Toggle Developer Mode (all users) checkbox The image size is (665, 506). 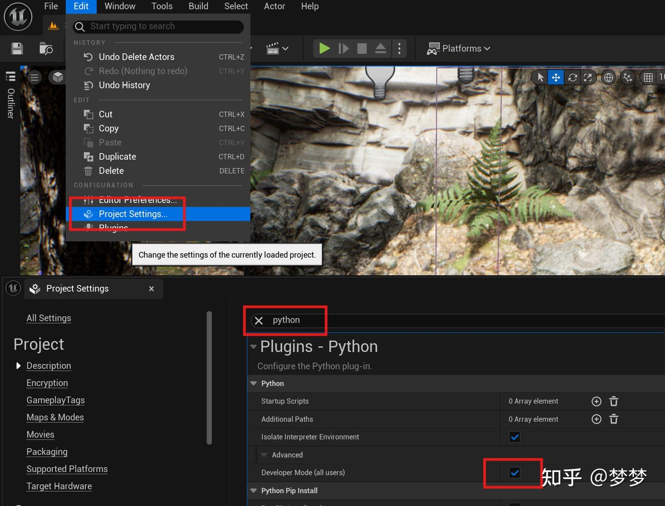point(514,473)
